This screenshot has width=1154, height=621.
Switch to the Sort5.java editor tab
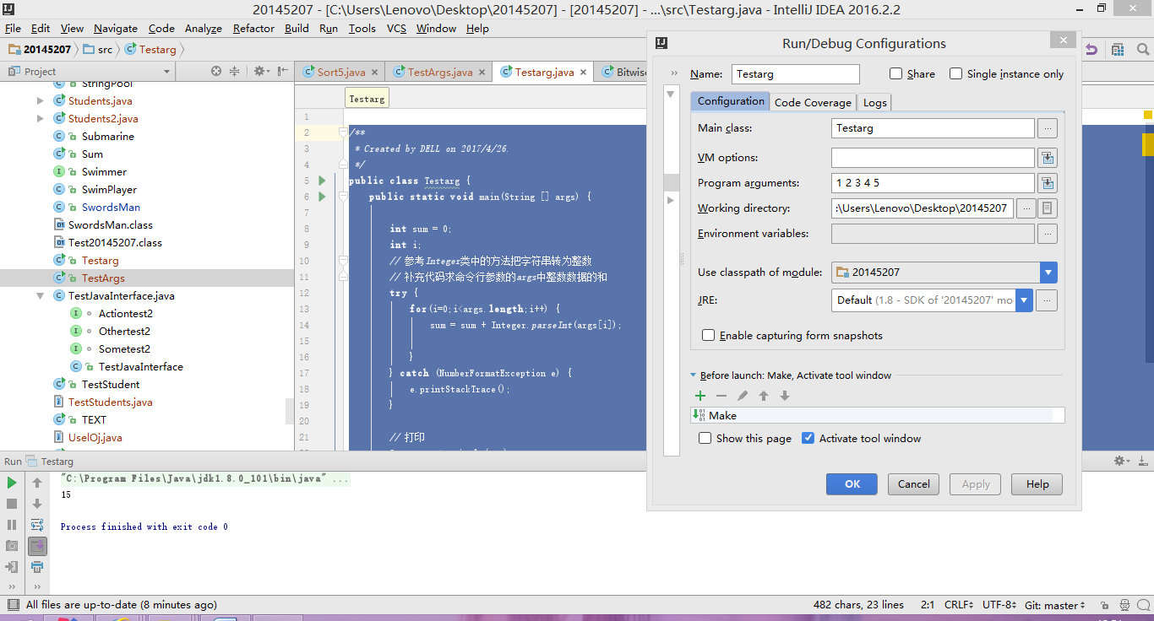coord(340,73)
